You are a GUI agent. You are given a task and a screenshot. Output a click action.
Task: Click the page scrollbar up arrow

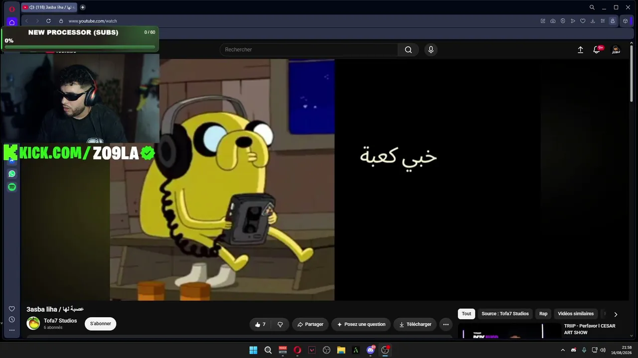tap(632, 43)
